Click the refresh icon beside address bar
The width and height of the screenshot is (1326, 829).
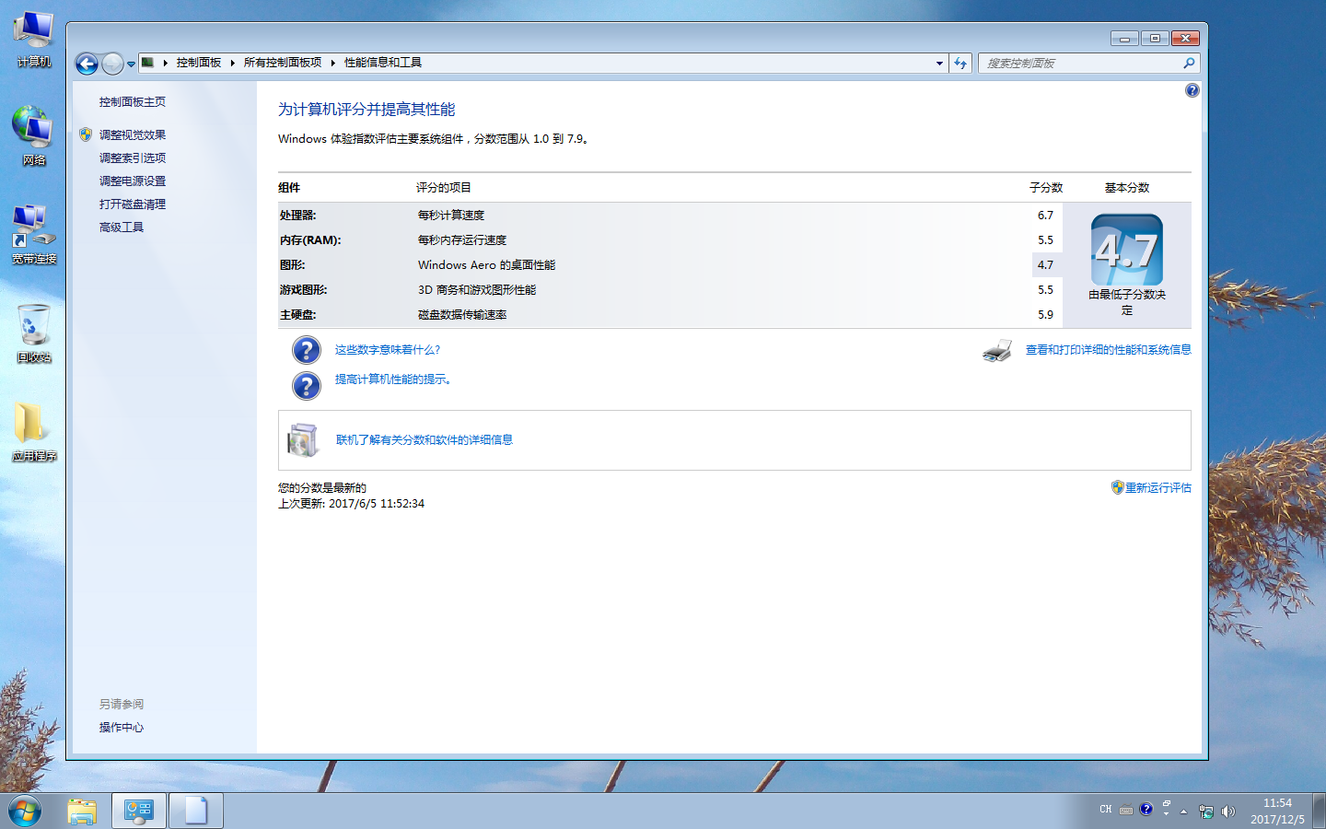tap(960, 63)
